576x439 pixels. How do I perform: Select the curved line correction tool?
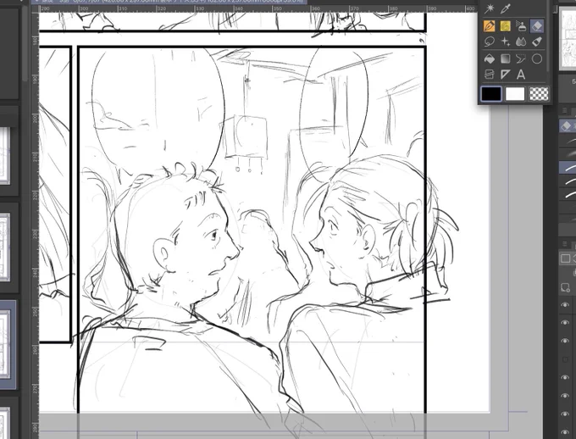[521, 58]
